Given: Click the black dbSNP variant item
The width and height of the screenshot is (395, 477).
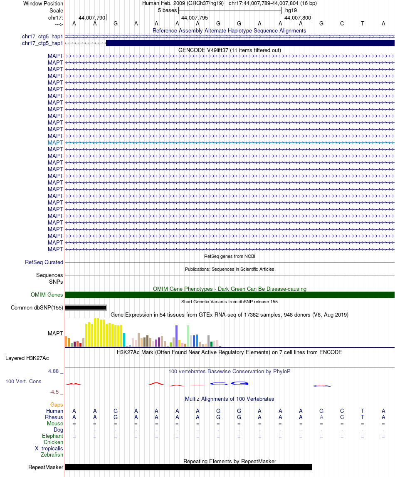Looking at the screenshot, I should tap(86, 308).
